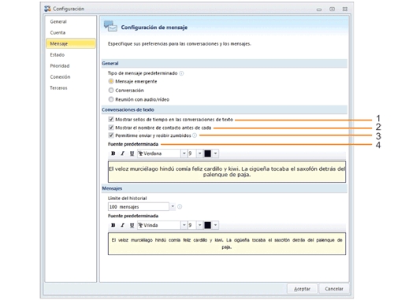This screenshot has width=394, height=300.
Task: Toggle underline in the Mensajes font toolbar
Action: (132, 225)
